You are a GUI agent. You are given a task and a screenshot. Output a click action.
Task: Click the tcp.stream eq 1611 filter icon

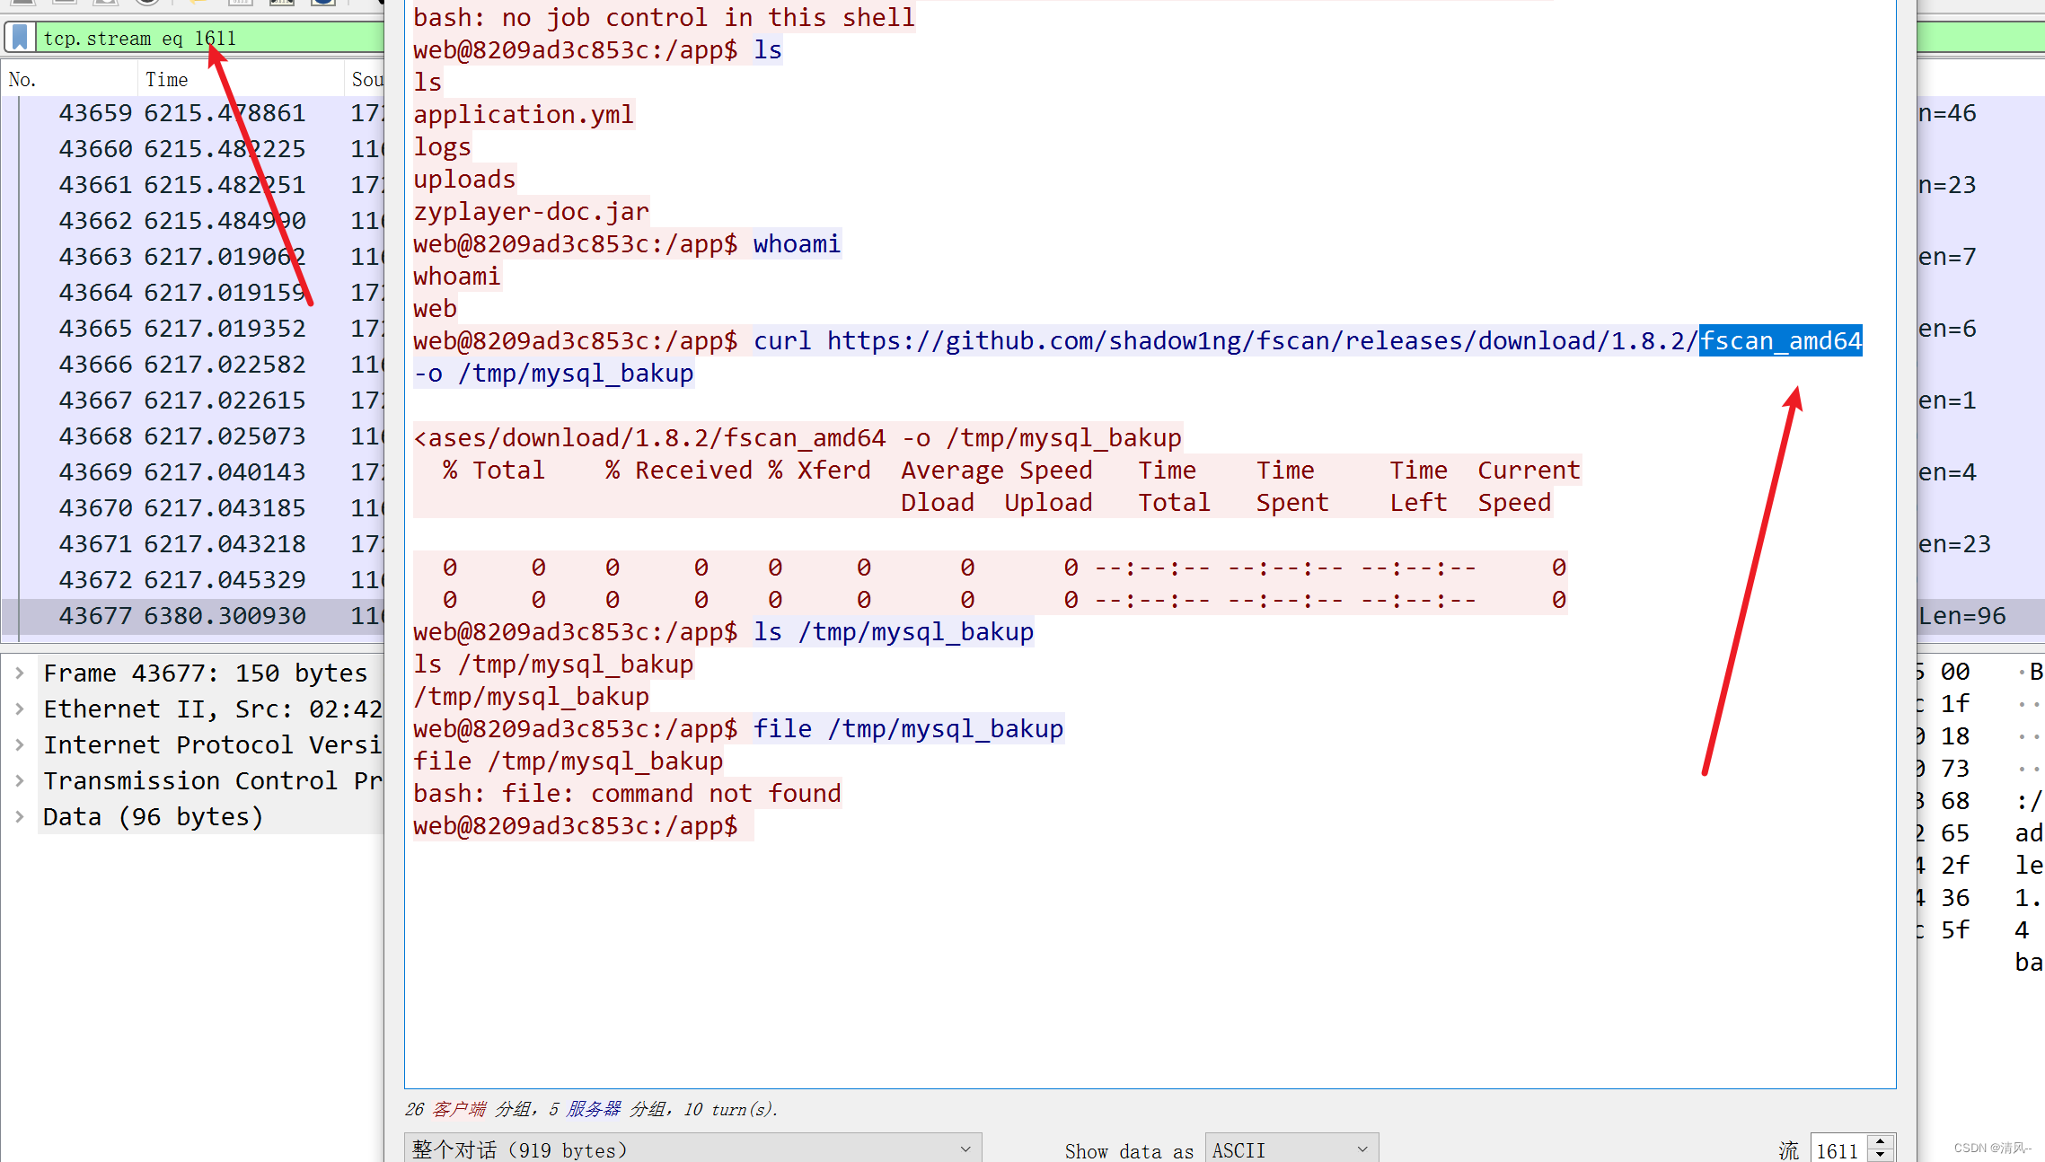(20, 38)
